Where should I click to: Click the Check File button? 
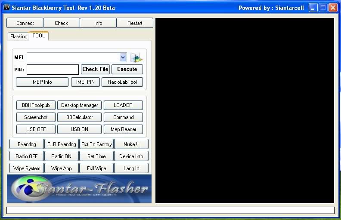click(x=95, y=69)
